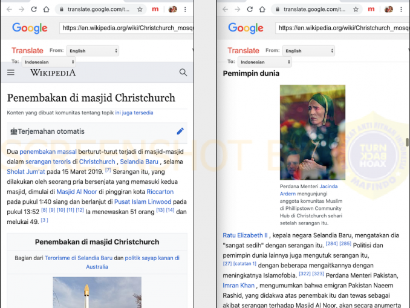Viewport: 410px width, 308px height.
Task: Reload page in left browser window
Action: click(x=34, y=10)
